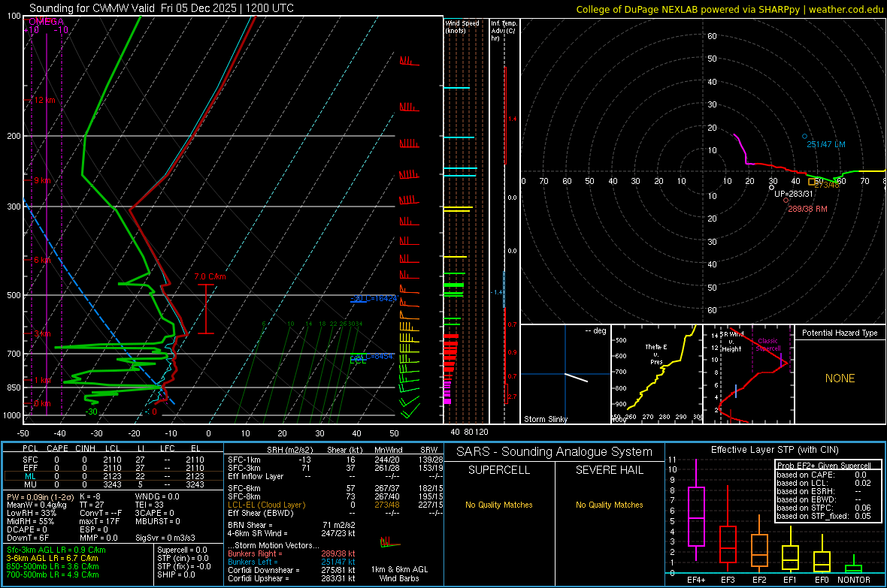
Task: Click the red lapse rate bracket near 7.0 C/km
Action: click(x=206, y=309)
